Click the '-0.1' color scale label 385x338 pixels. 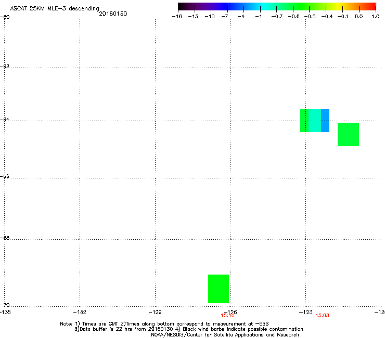click(x=343, y=17)
